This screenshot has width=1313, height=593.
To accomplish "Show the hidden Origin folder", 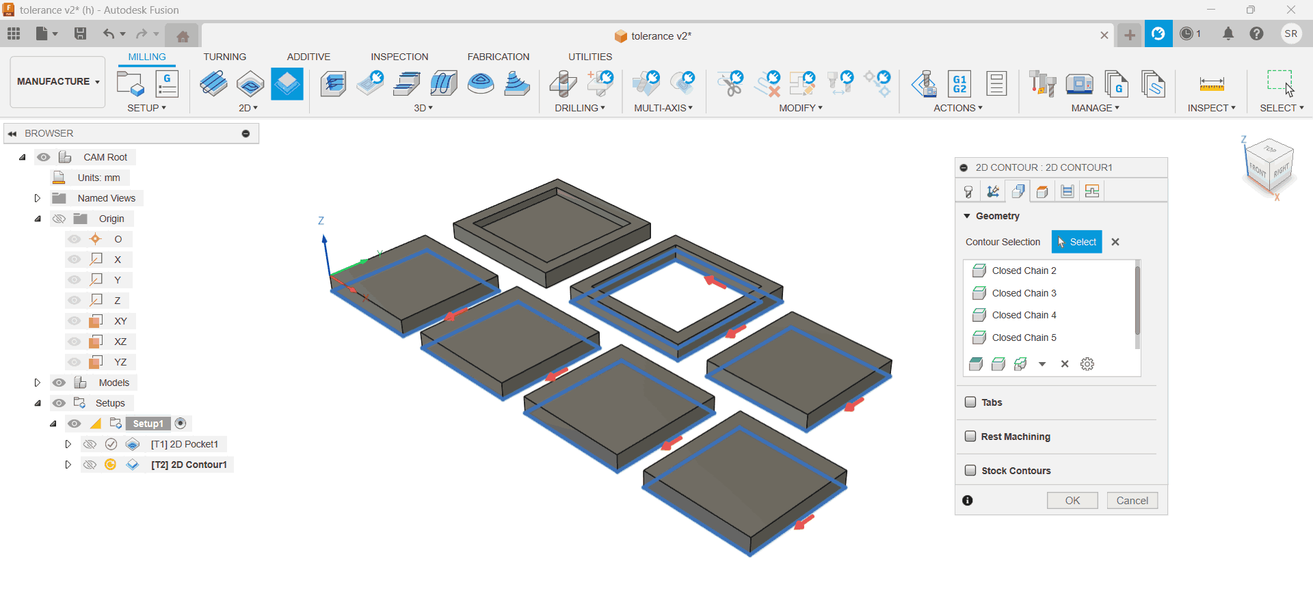I will tap(59, 219).
